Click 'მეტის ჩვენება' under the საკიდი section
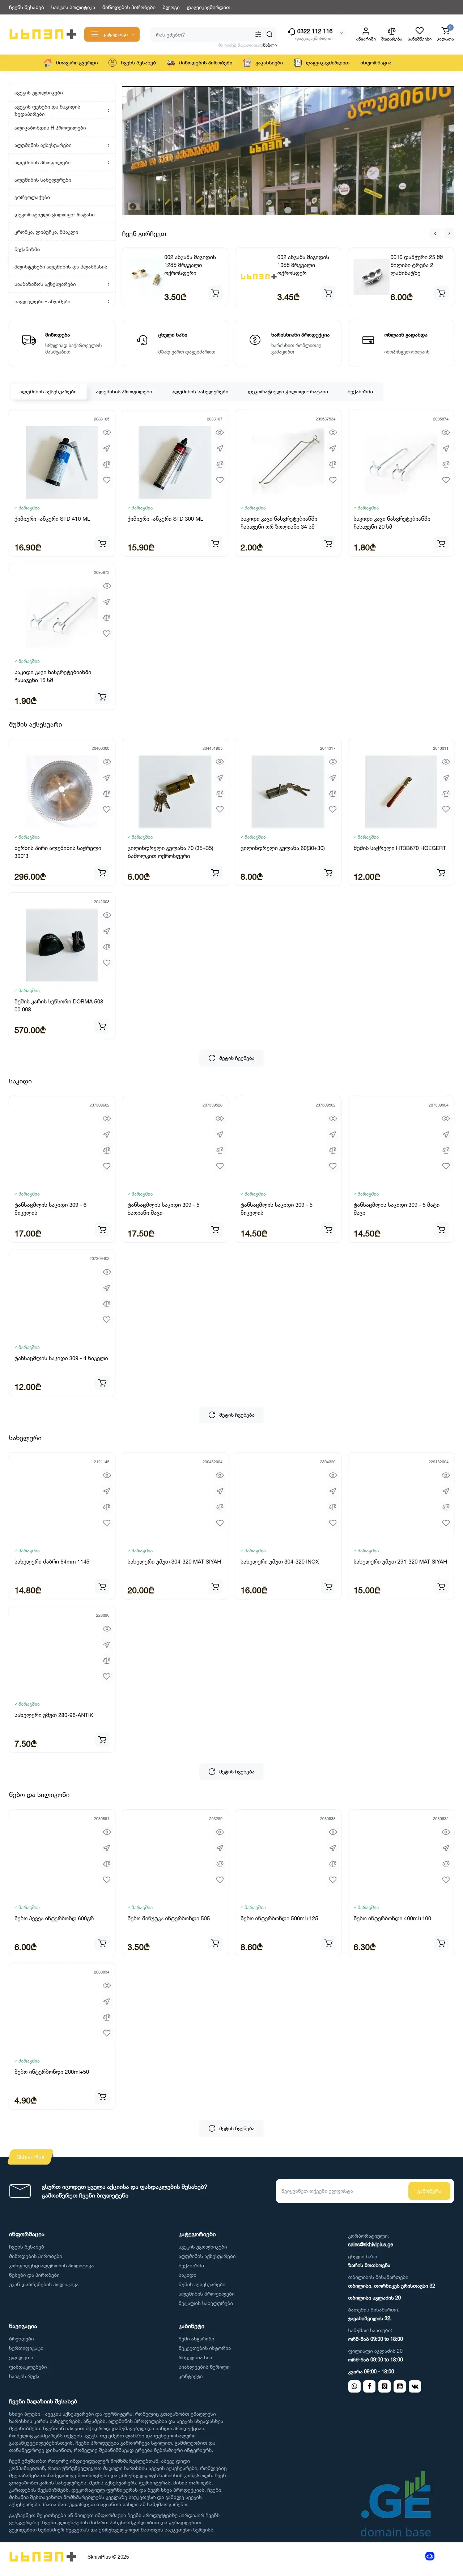Screen dimensions: 463x2576 coord(231,1414)
